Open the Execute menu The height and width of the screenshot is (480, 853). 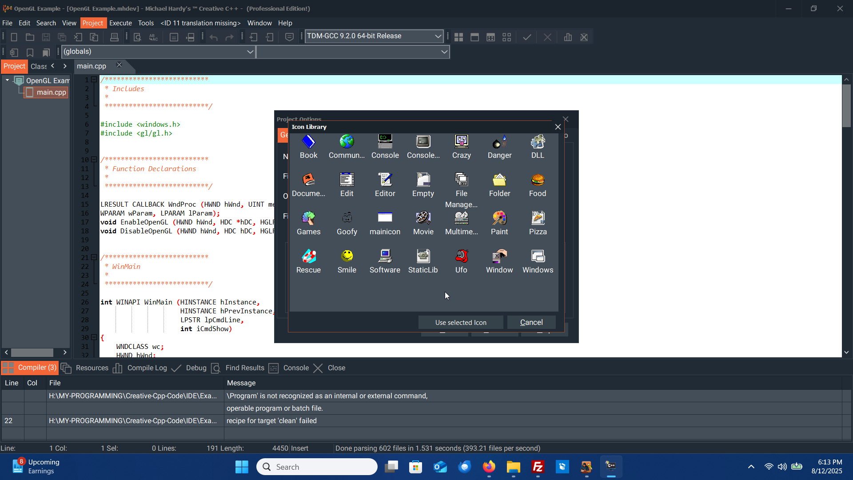(x=120, y=23)
